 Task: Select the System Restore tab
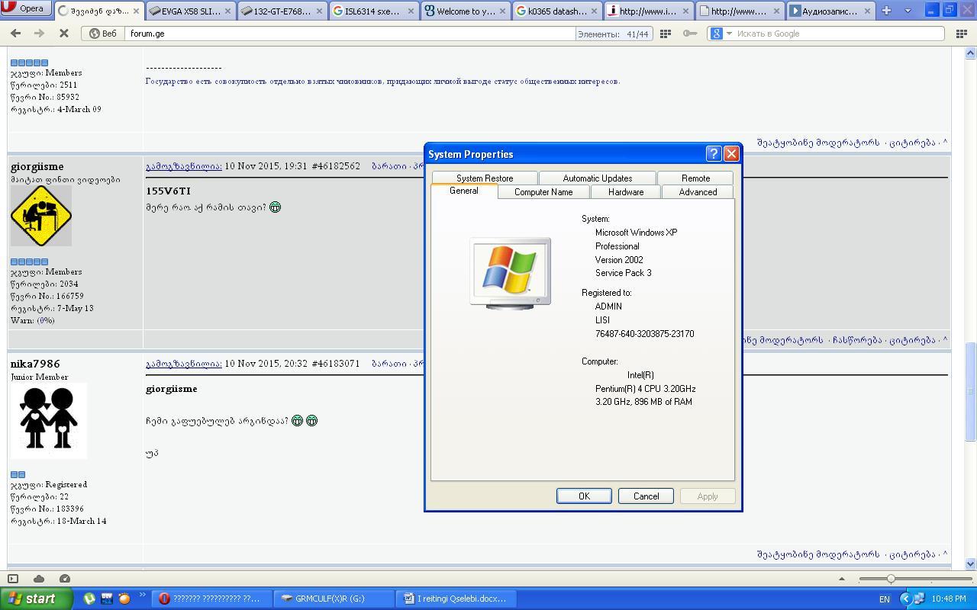tap(485, 178)
